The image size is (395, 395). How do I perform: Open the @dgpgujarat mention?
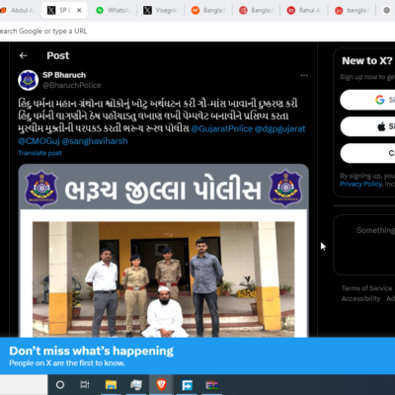pos(280,128)
